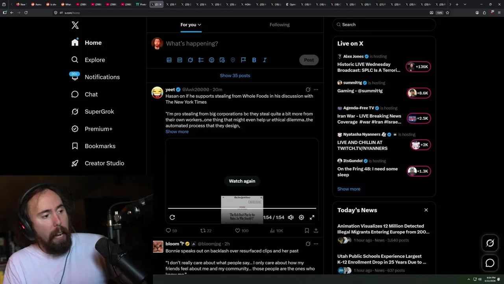
Task: Click the Post button
Action: [x=309, y=60]
